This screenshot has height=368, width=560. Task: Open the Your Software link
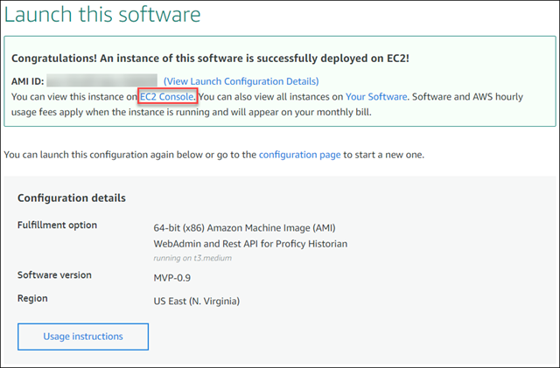click(376, 97)
